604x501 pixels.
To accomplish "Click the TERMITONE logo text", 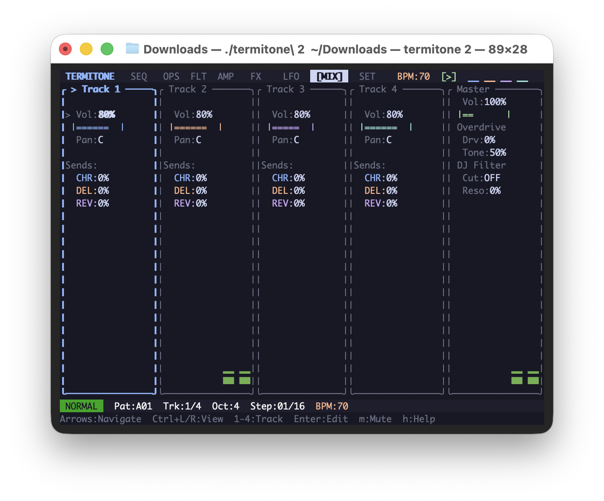I will (x=90, y=77).
